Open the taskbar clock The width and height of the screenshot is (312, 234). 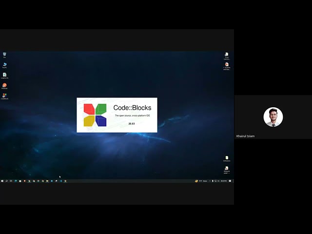[224, 181]
